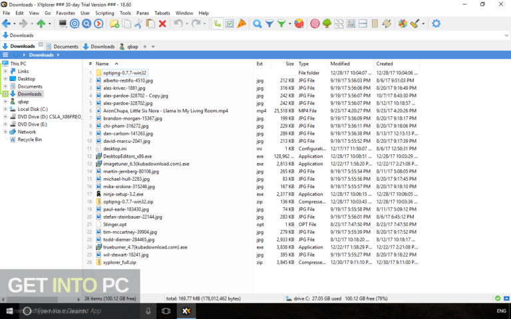Open dropdown arrow beside green Up arrow

point(49,24)
